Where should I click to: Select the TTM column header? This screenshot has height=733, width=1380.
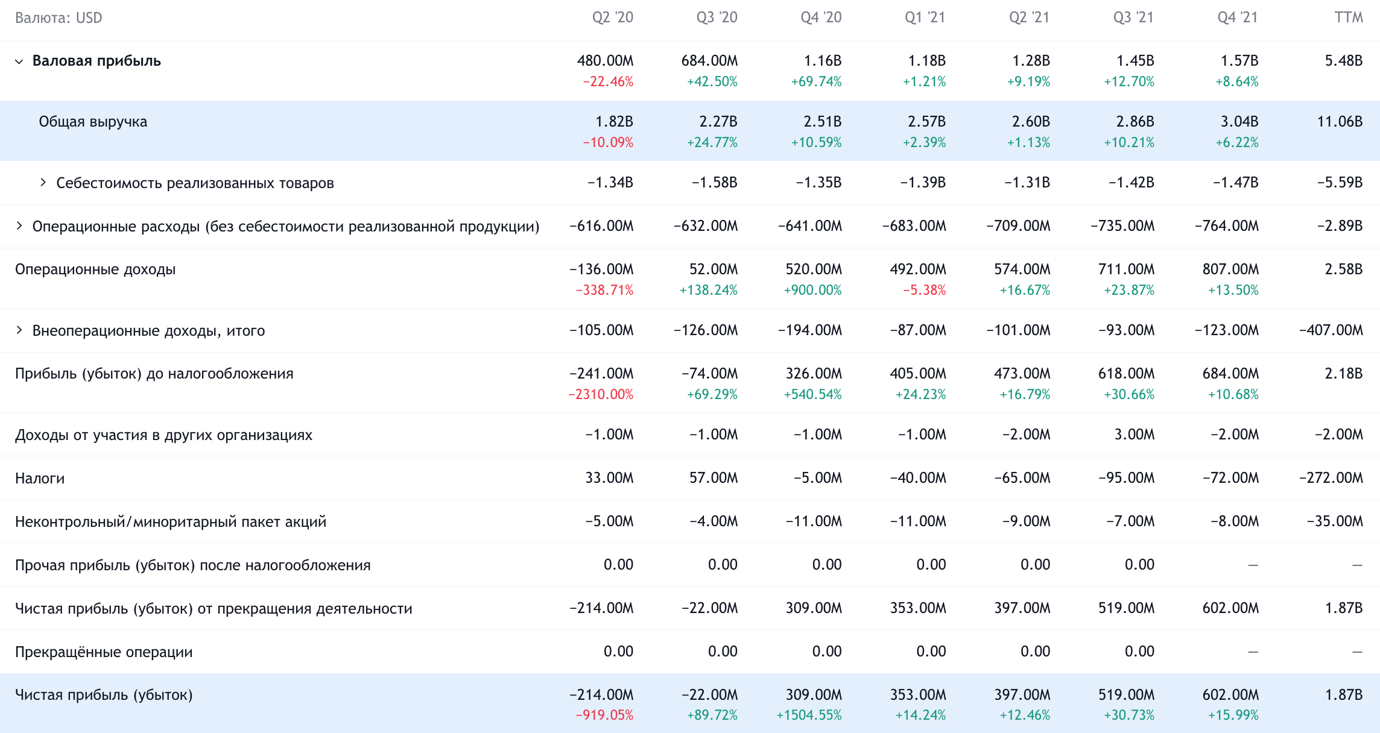(1349, 17)
